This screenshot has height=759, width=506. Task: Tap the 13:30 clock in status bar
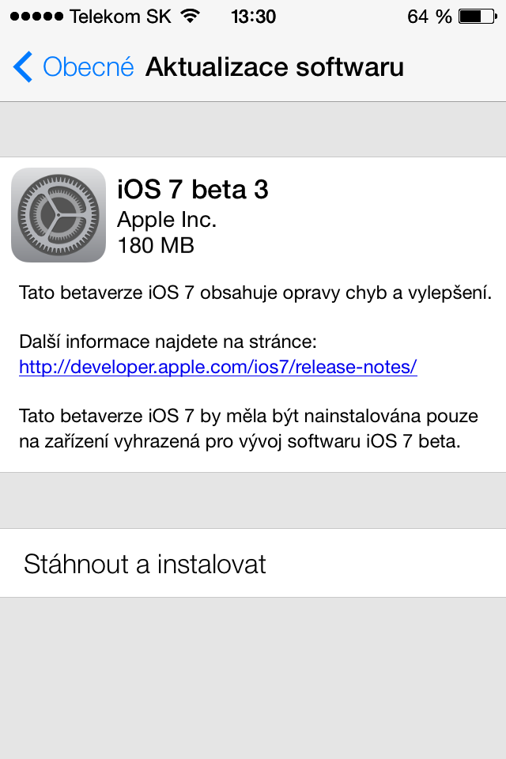pos(253,16)
